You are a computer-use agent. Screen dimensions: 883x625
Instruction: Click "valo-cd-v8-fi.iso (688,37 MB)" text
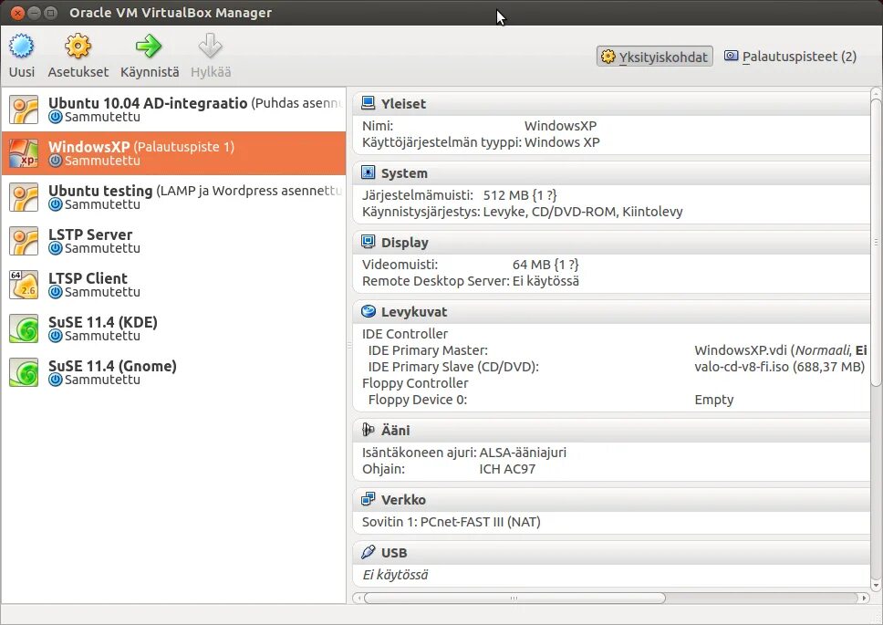coord(779,367)
